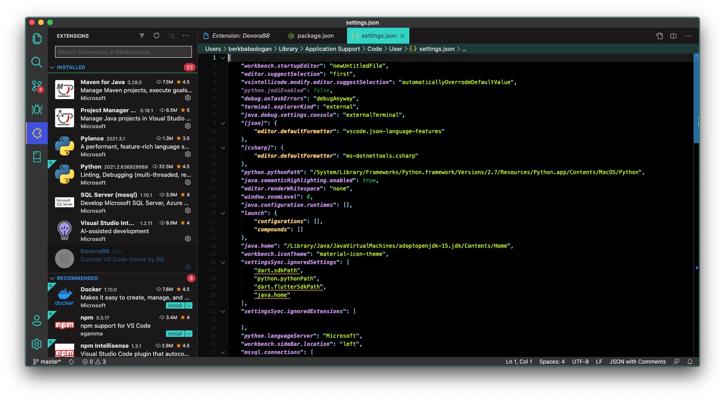This screenshot has height=400, width=725.
Task: Fold the "[csharp]" block at line 12
Action: (223, 148)
